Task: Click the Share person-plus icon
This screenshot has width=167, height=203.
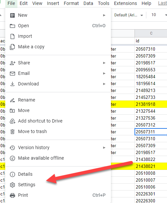Action: (12, 63)
